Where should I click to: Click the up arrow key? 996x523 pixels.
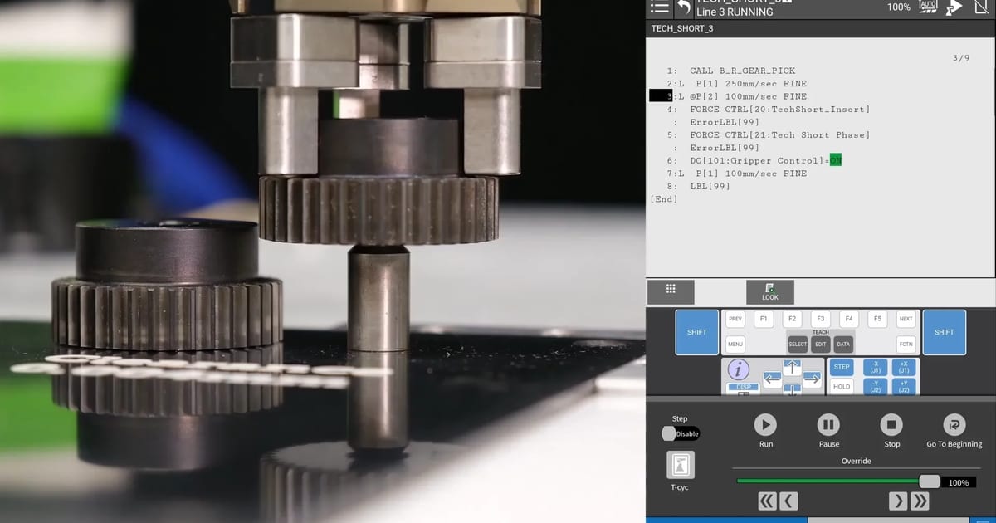click(792, 369)
